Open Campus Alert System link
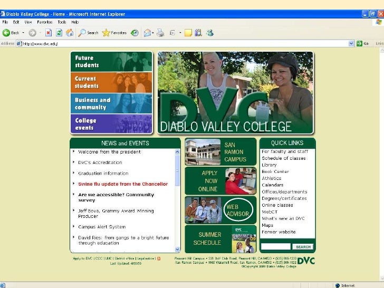The width and height of the screenshot is (384, 288). tap(102, 227)
